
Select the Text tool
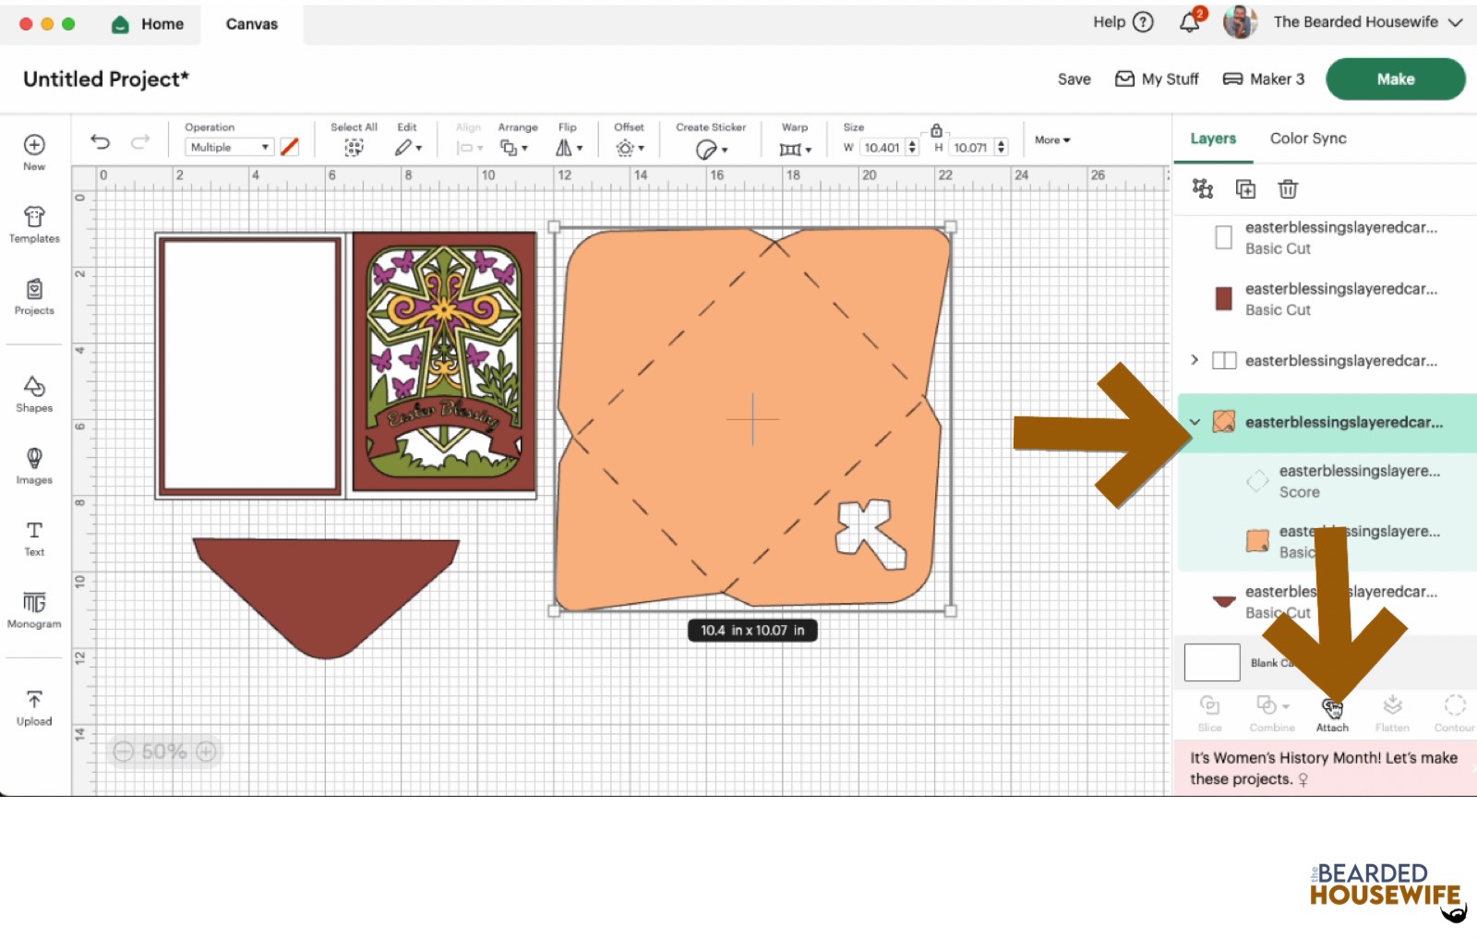pos(34,537)
